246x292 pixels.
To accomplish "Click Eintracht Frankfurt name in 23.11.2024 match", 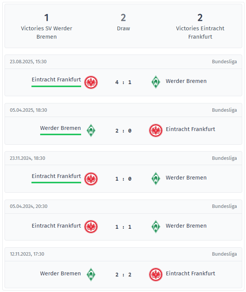I will pyautogui.click(x=56, y=176).
